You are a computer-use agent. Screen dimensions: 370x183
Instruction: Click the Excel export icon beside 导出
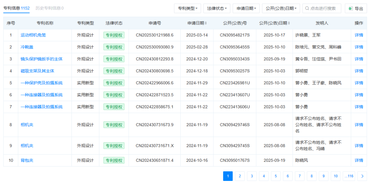point(351,9)
